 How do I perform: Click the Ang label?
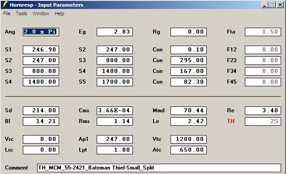point(10,32)
